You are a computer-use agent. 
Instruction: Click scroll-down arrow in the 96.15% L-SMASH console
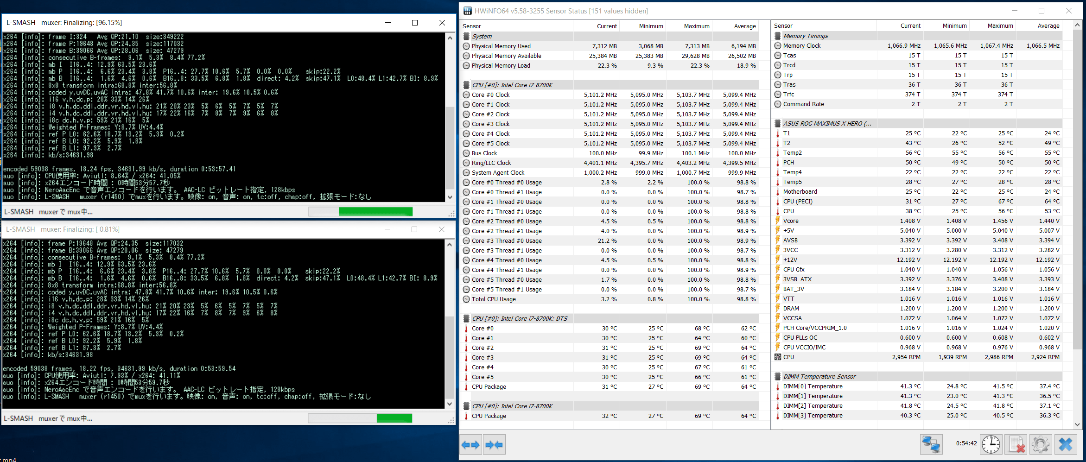pyautogui.click(x=450, y=197)
